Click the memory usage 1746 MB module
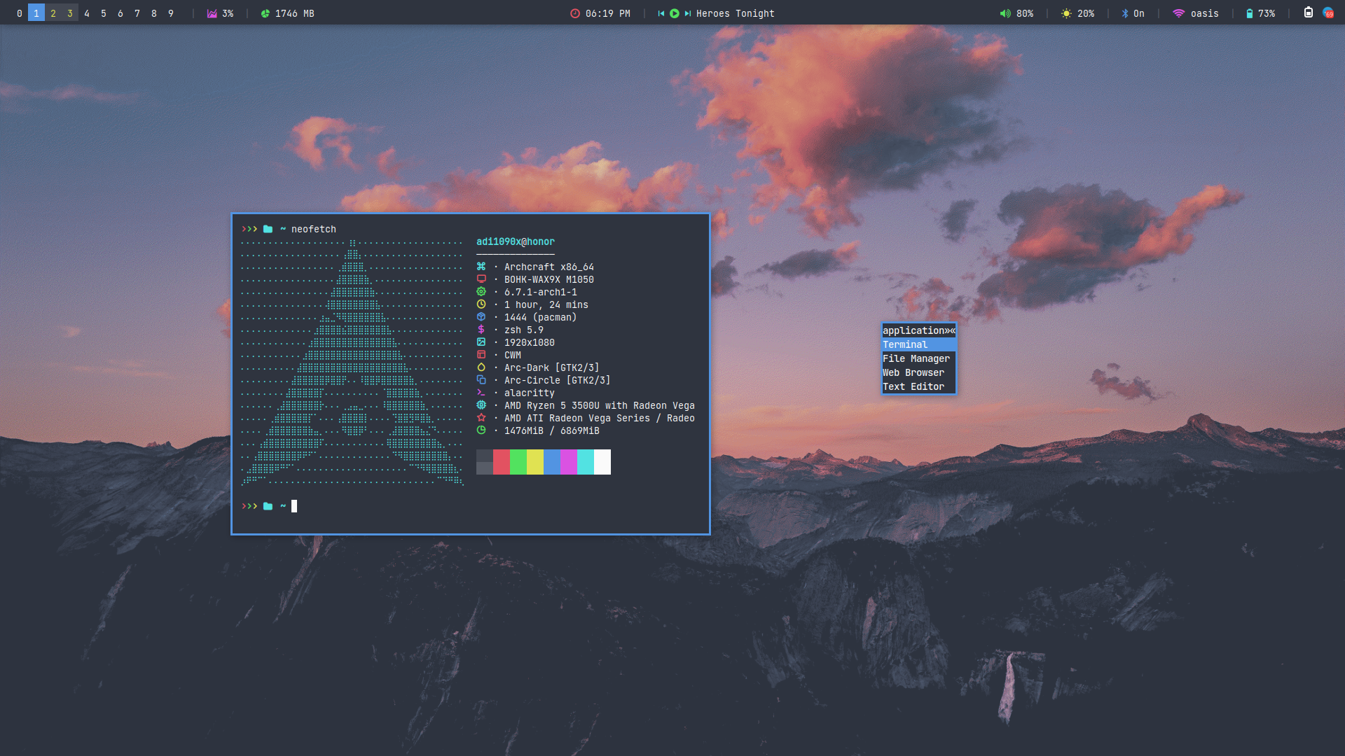 287,13
